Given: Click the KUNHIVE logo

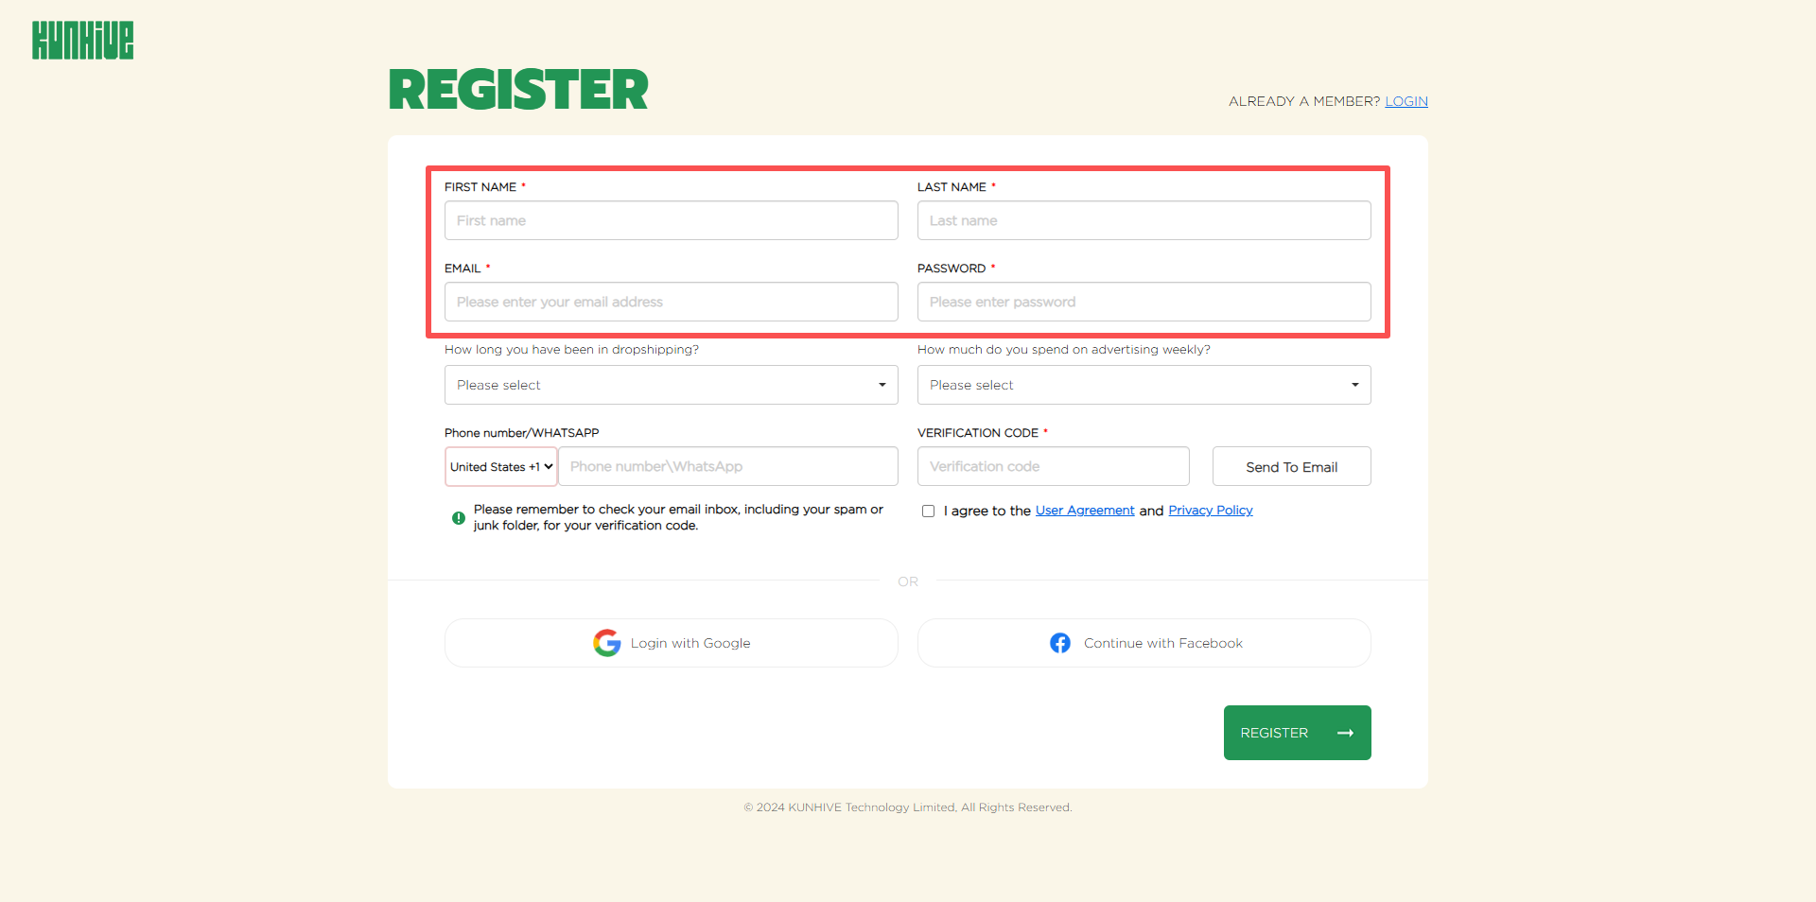Looking at the screenshot, I should [83, 41].
